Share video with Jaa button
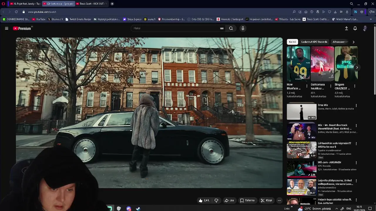 pyautogui.click(x=229, y=200)
